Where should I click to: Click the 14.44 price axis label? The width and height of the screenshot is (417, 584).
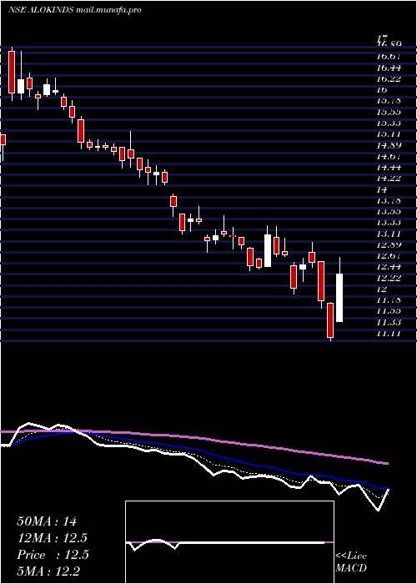389,167
